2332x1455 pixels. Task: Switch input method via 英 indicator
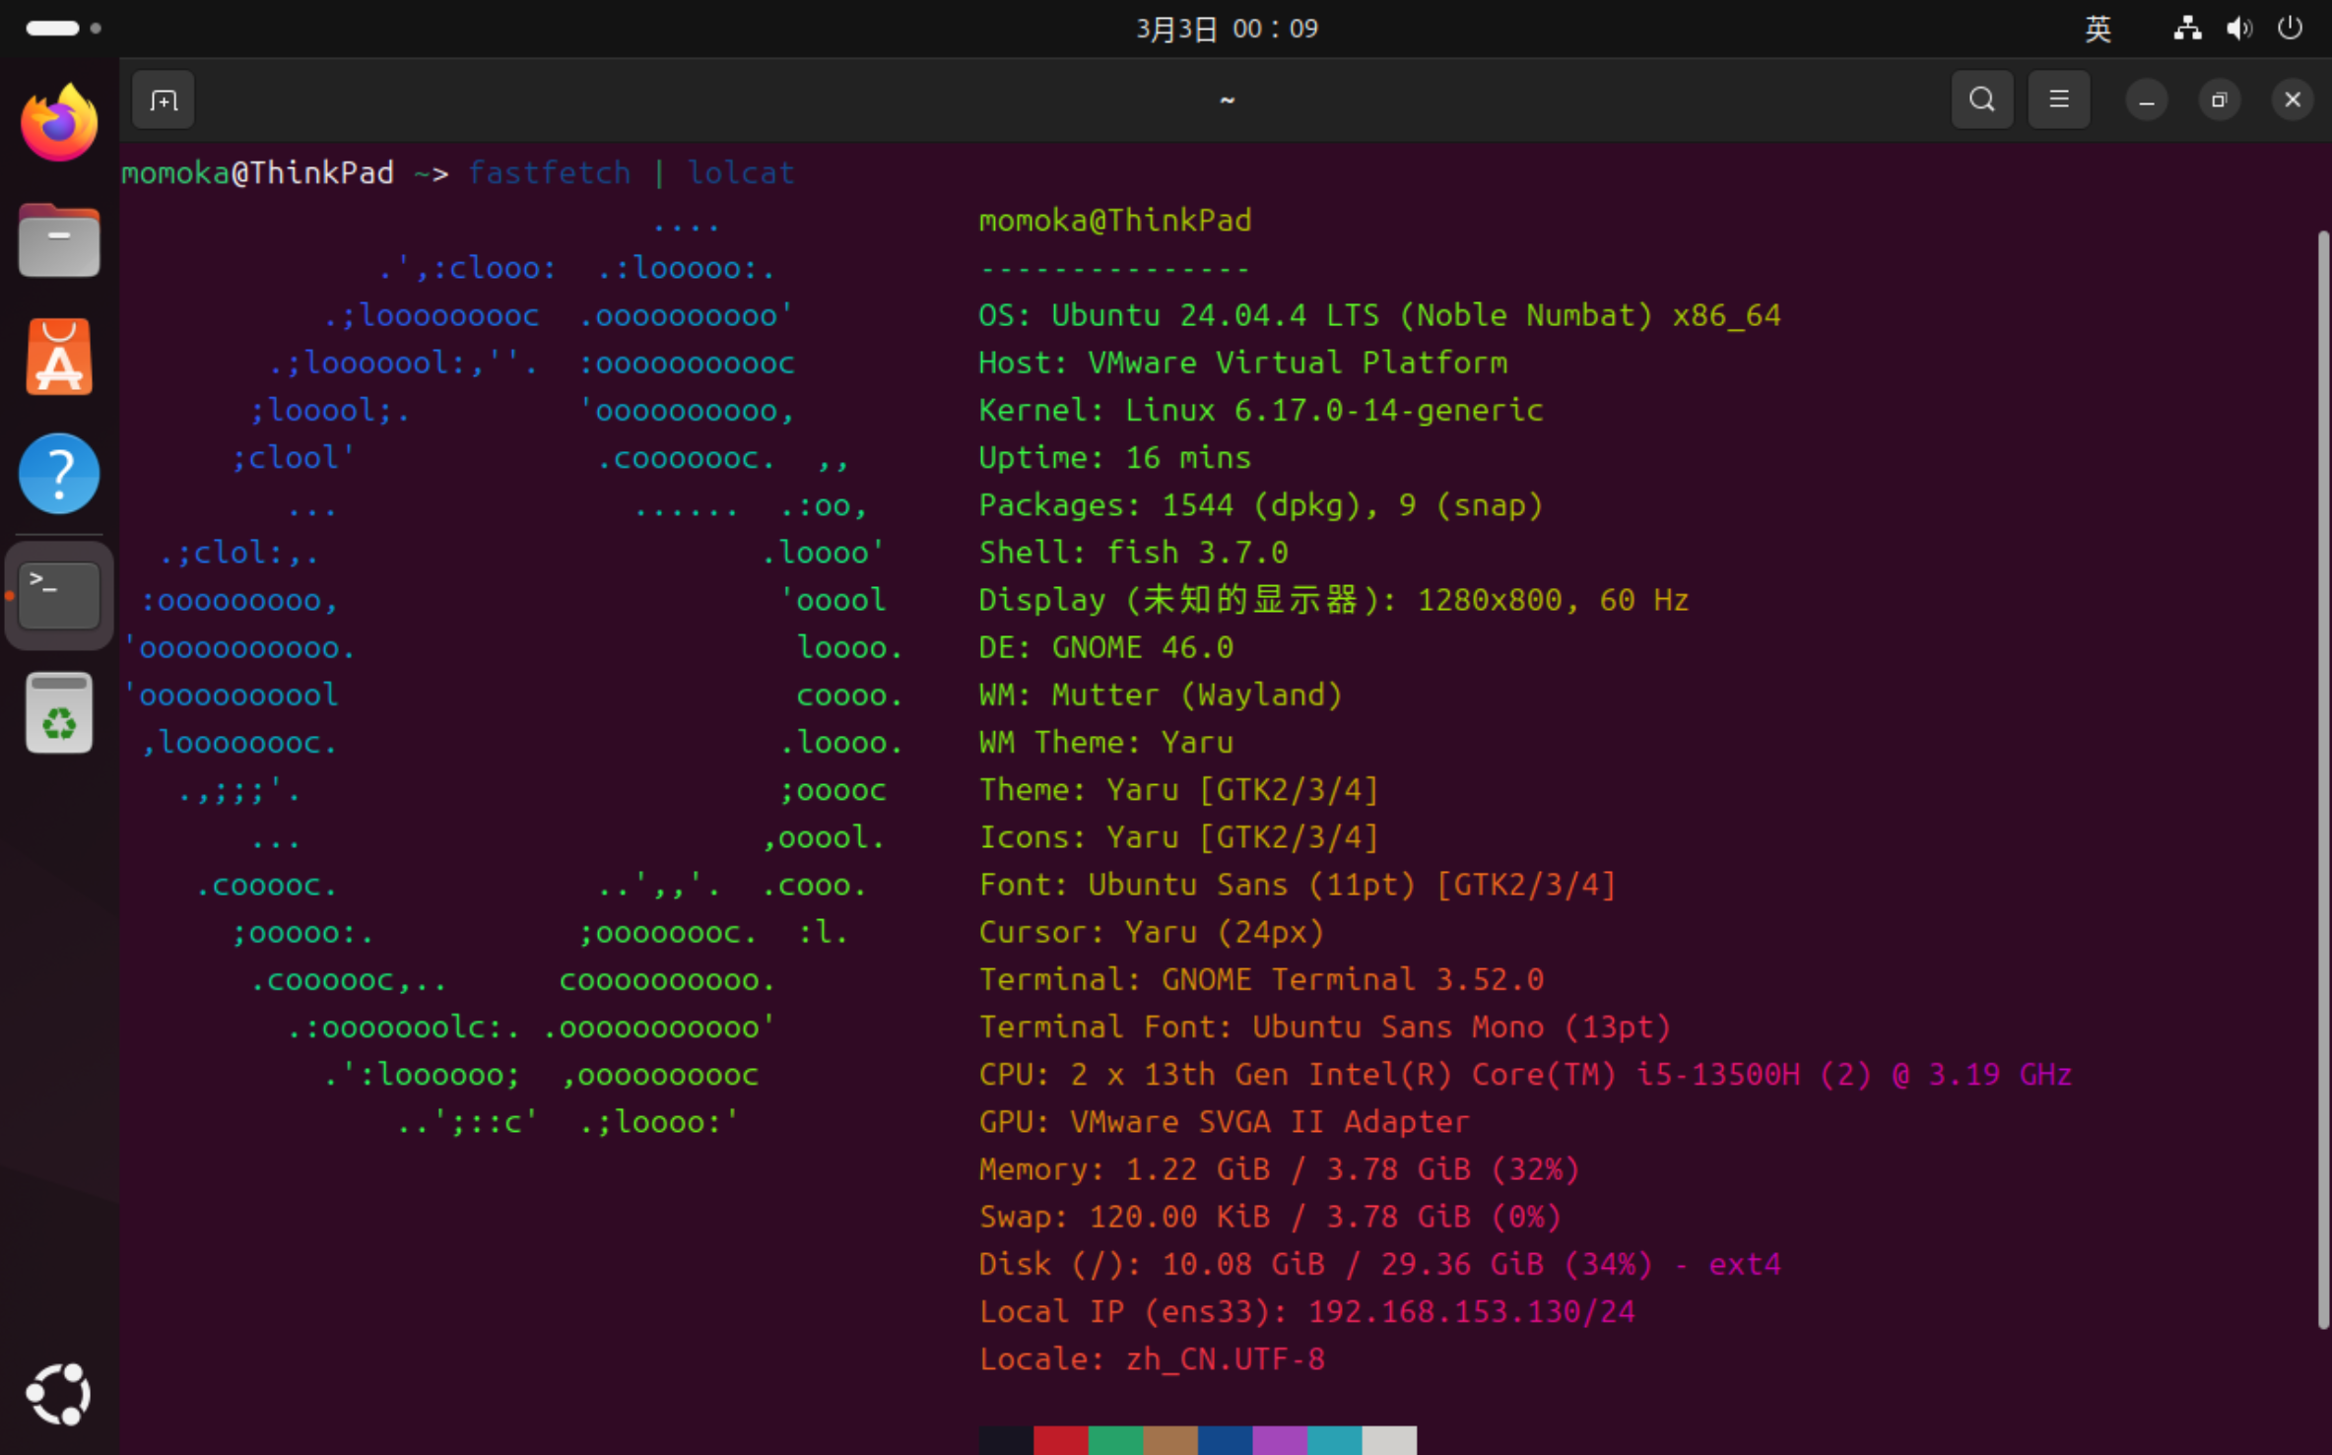coord(2098,29)
